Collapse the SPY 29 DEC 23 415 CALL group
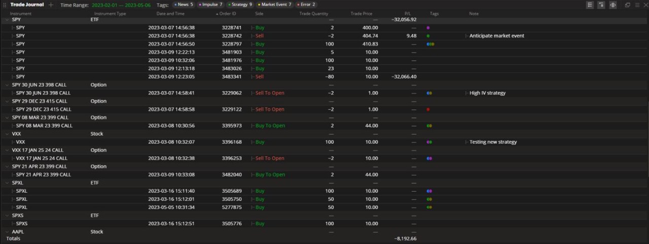This screenshot has width=649, height=244. pos(7,101)
